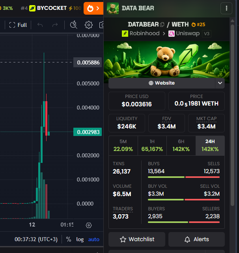This screenshot has width=239, height=253.
Task: Click the side panel vertical scrollbar
Action: pyautogui.click(x=232, y=115)
